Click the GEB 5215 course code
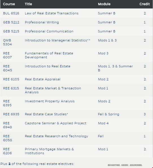 coord(11,31)
